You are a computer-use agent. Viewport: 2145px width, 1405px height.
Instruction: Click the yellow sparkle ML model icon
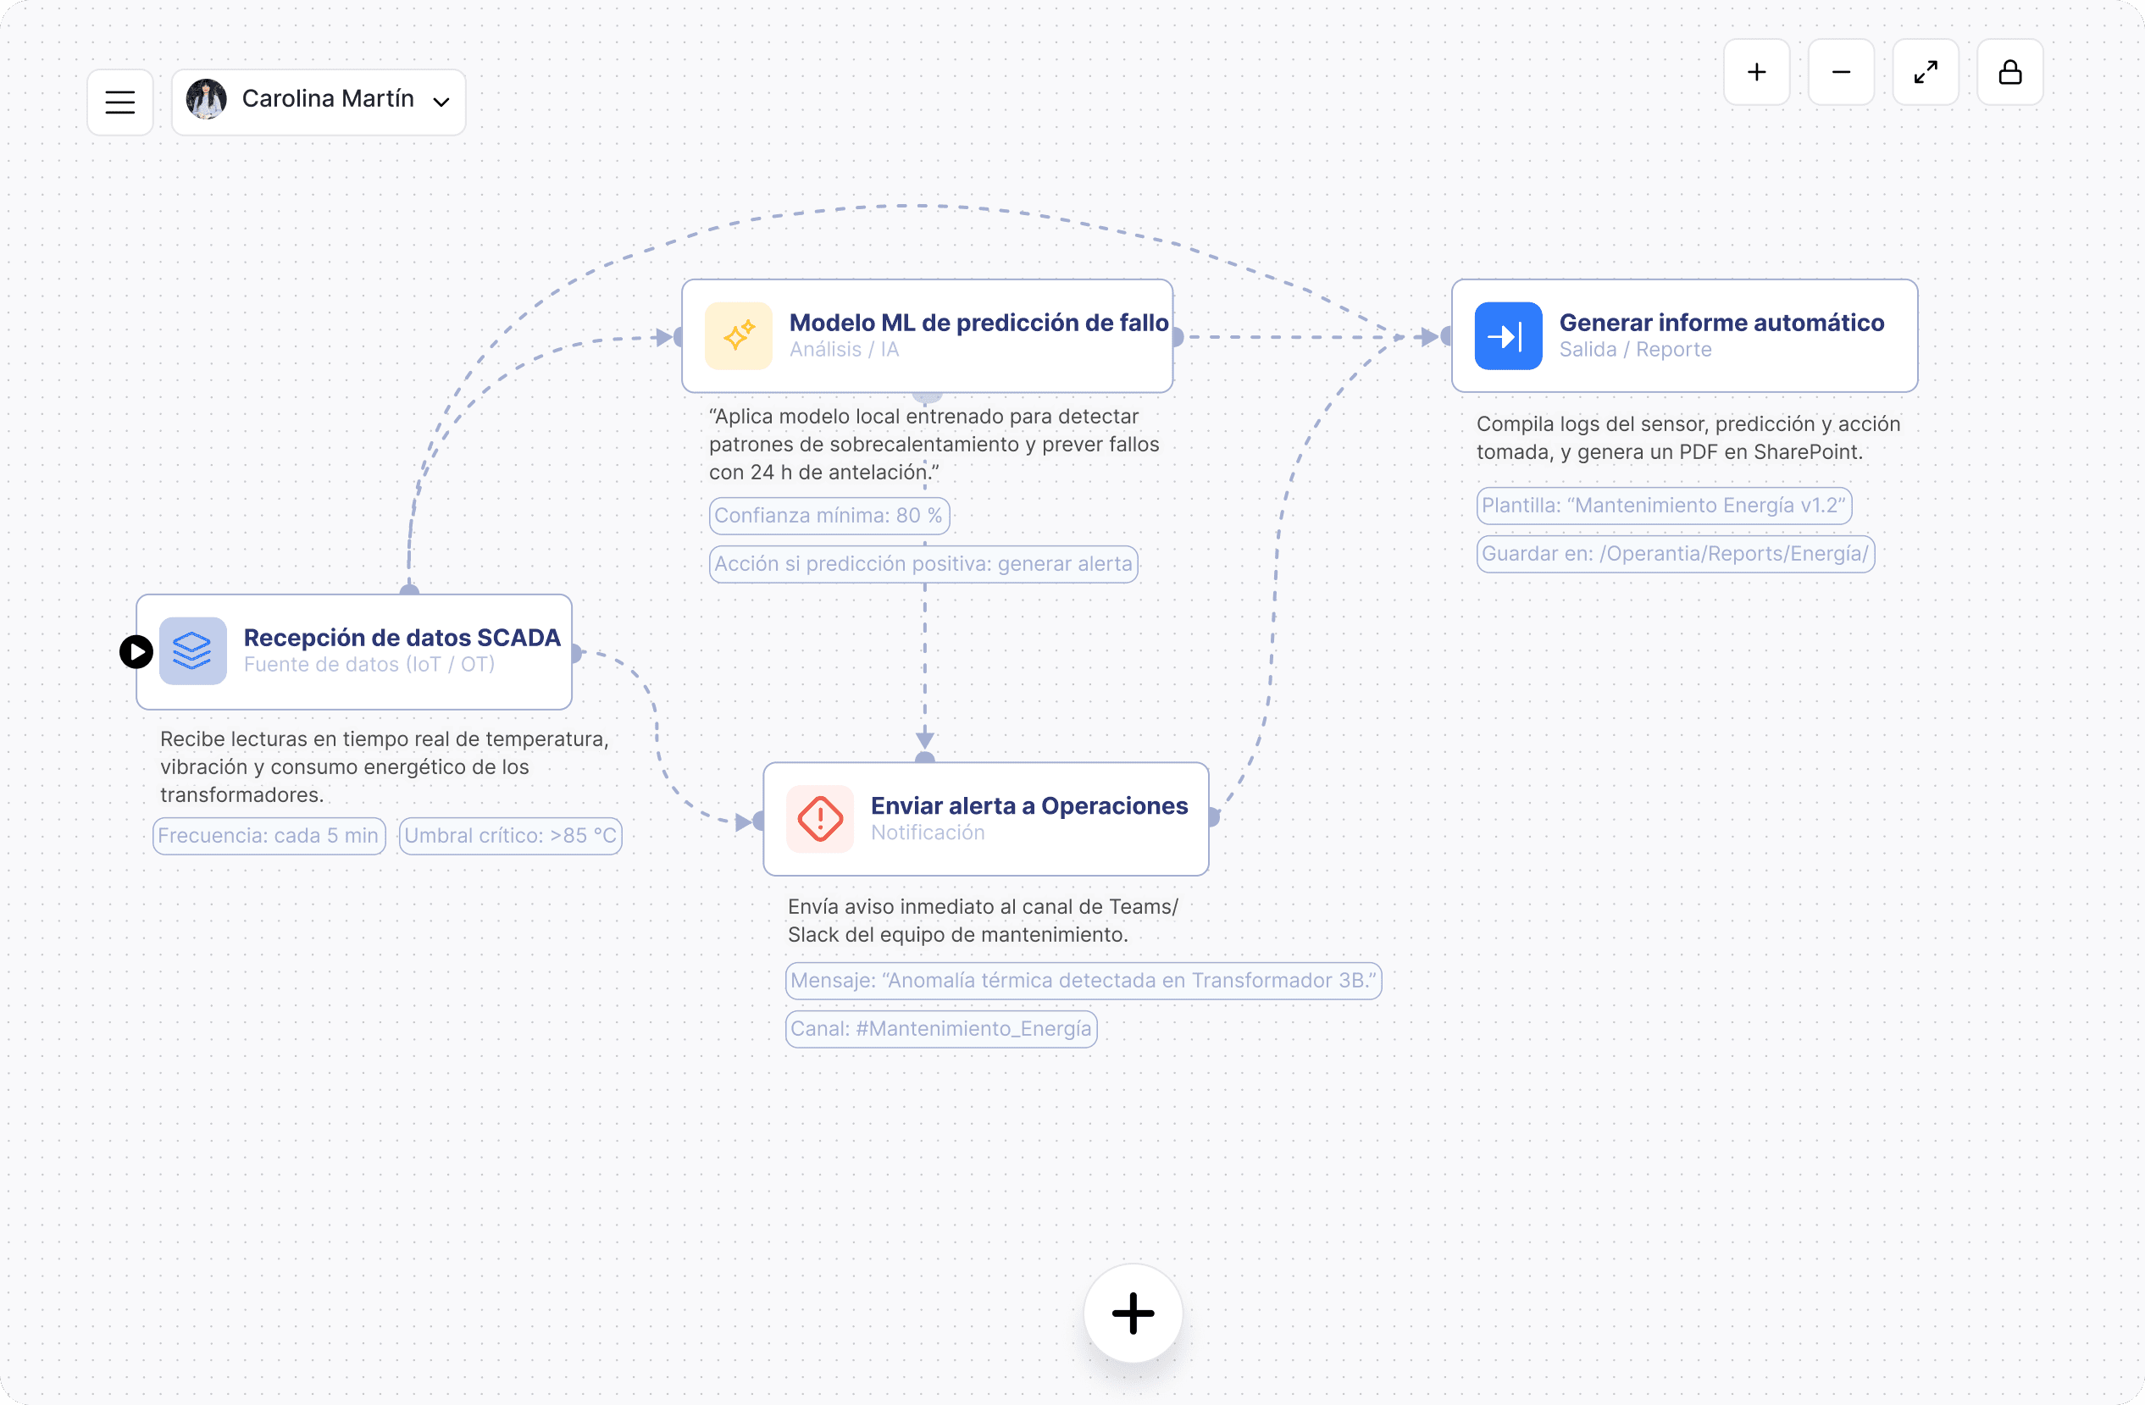[738, 336]
